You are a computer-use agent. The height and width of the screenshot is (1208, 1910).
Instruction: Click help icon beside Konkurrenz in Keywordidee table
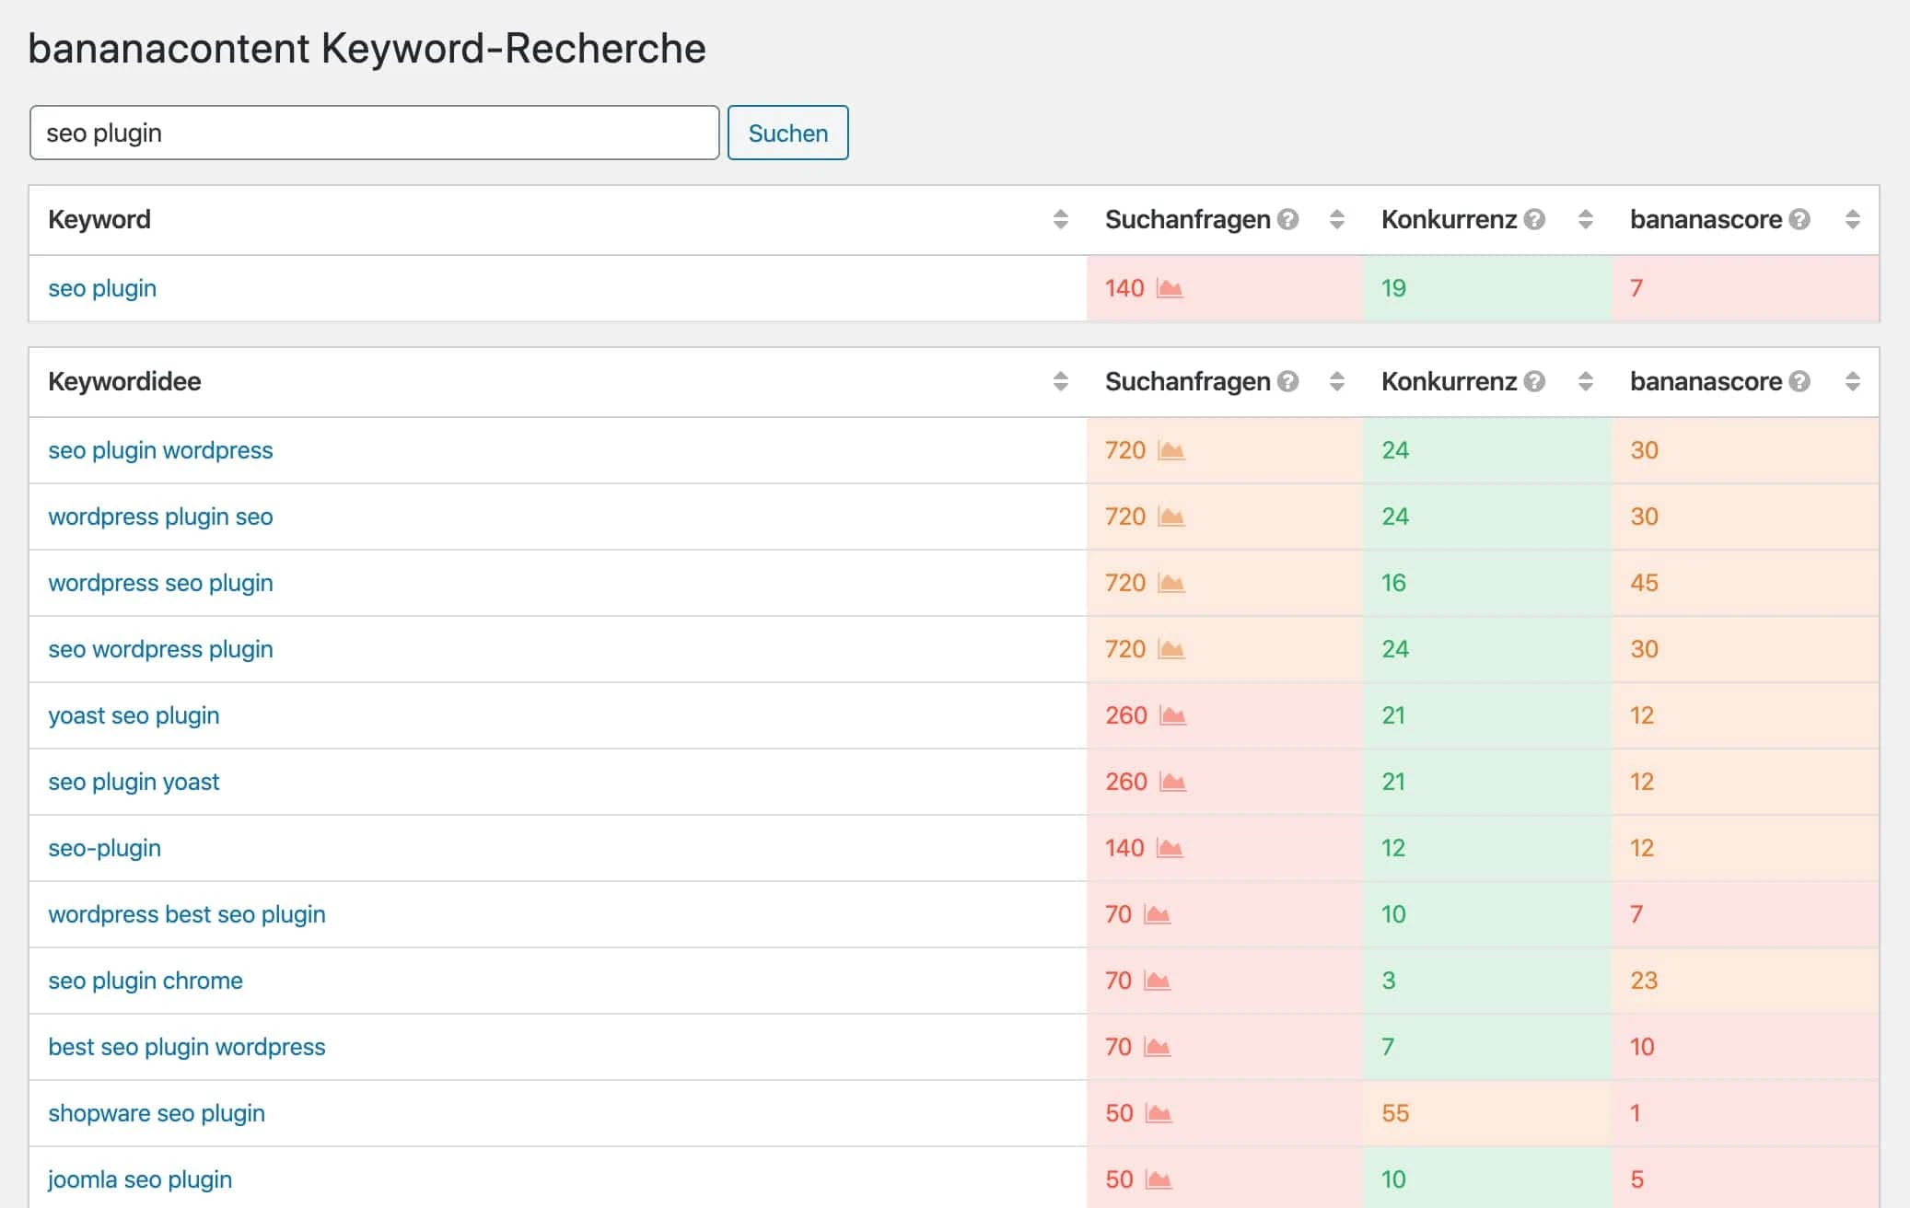click(1533, 381)
